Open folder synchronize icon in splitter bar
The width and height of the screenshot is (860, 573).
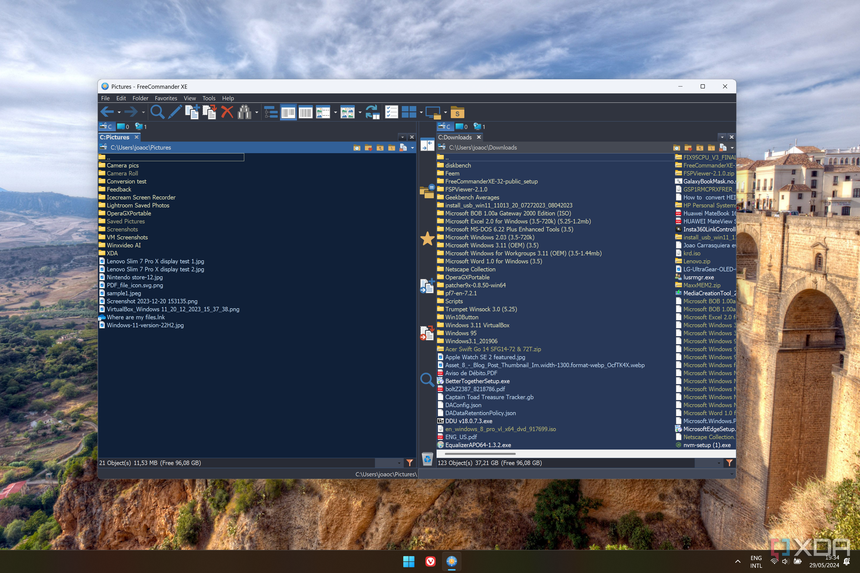point(427,191)
